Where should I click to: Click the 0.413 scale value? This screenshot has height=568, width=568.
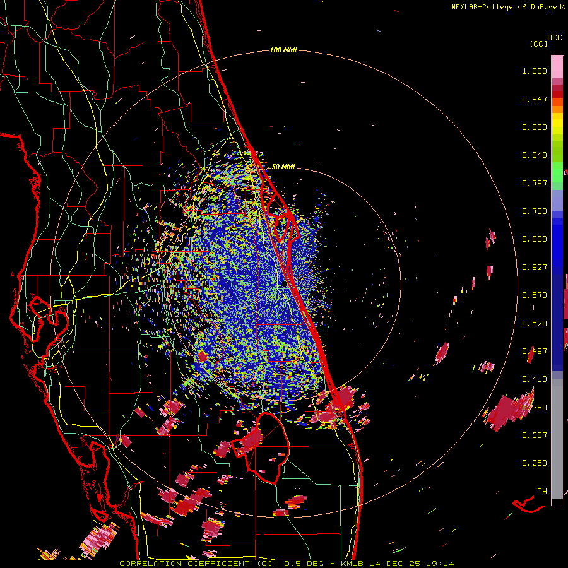[x=535, y=379]
